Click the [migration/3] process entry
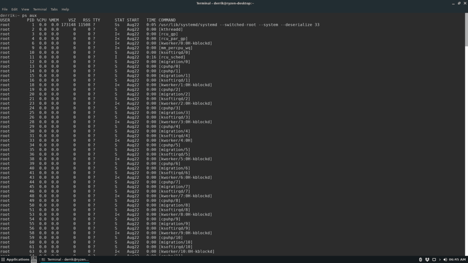Viewport: 468px width, 263px height. pyautogui.click(x=174, y=113)
